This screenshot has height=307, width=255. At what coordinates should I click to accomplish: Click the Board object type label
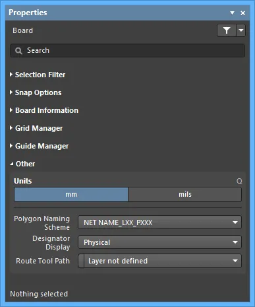(x=23, y=30)
